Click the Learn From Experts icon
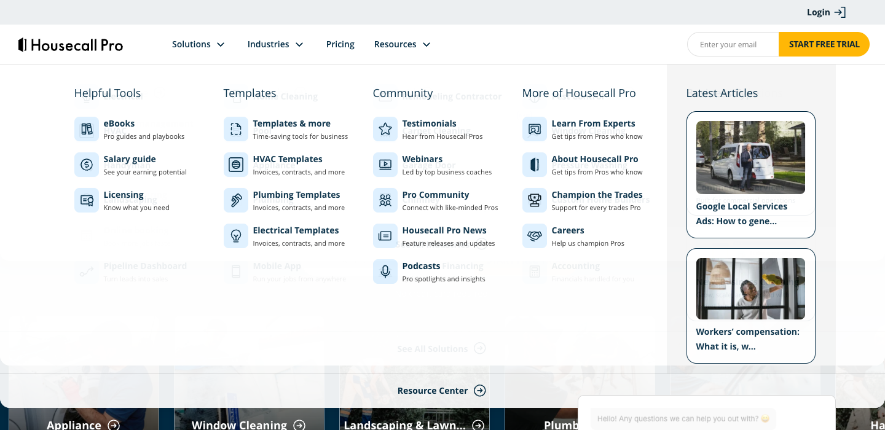 coord(535,129)
